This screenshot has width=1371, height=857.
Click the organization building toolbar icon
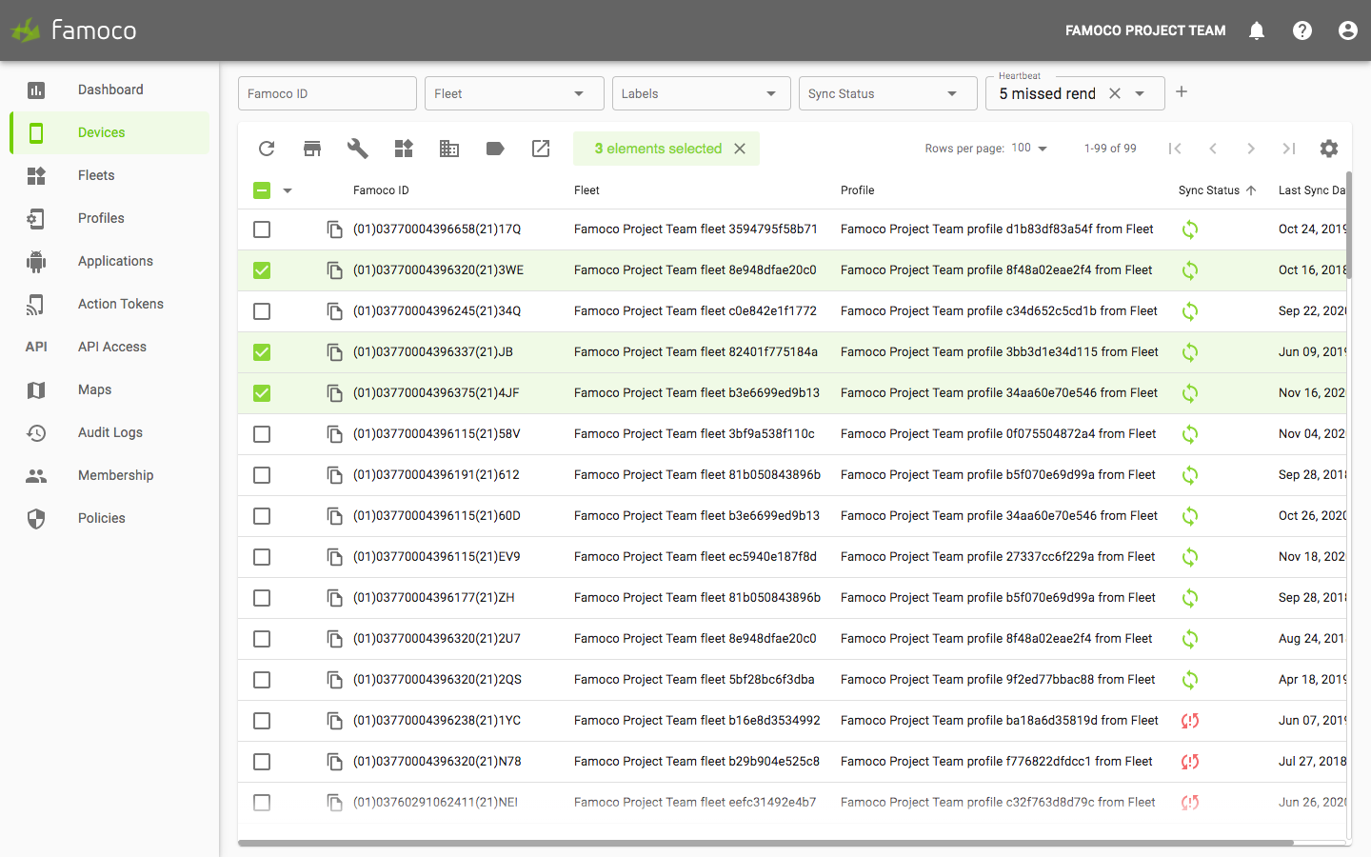pos(449,149)
